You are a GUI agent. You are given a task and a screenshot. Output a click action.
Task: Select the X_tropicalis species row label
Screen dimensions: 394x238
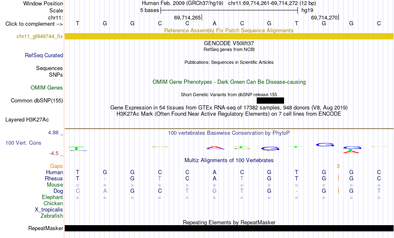(49, 210)
